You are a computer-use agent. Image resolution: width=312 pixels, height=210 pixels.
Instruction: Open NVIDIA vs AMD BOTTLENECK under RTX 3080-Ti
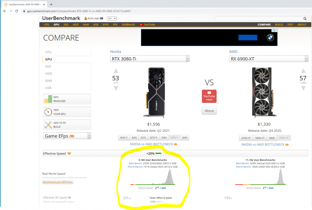point(154,144)
